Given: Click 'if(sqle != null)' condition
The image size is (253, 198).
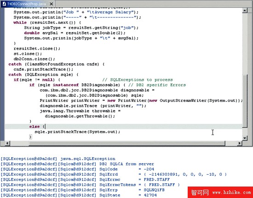Looking at the screenshot, I should [37, 80].
